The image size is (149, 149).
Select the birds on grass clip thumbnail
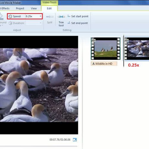click(105, 49)
